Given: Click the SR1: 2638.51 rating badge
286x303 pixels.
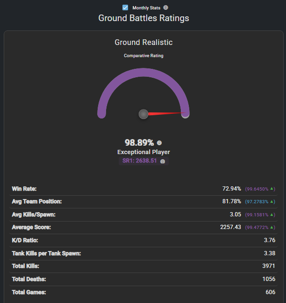Looking at the screenshot, I should [140, 161].
